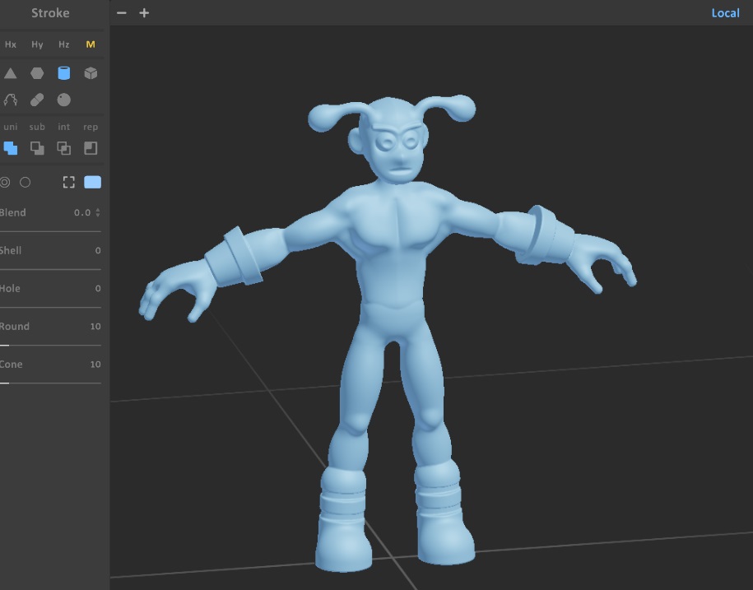
Task: Click the character's head in viewport
Action: pyautogui.click(x=393, y=139)
